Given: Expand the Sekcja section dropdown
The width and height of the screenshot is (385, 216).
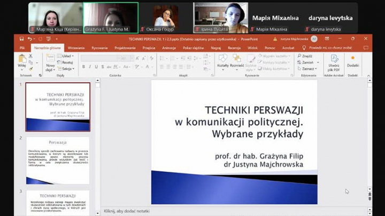Looking at the screenshot, I should click(x=67, y=69).
